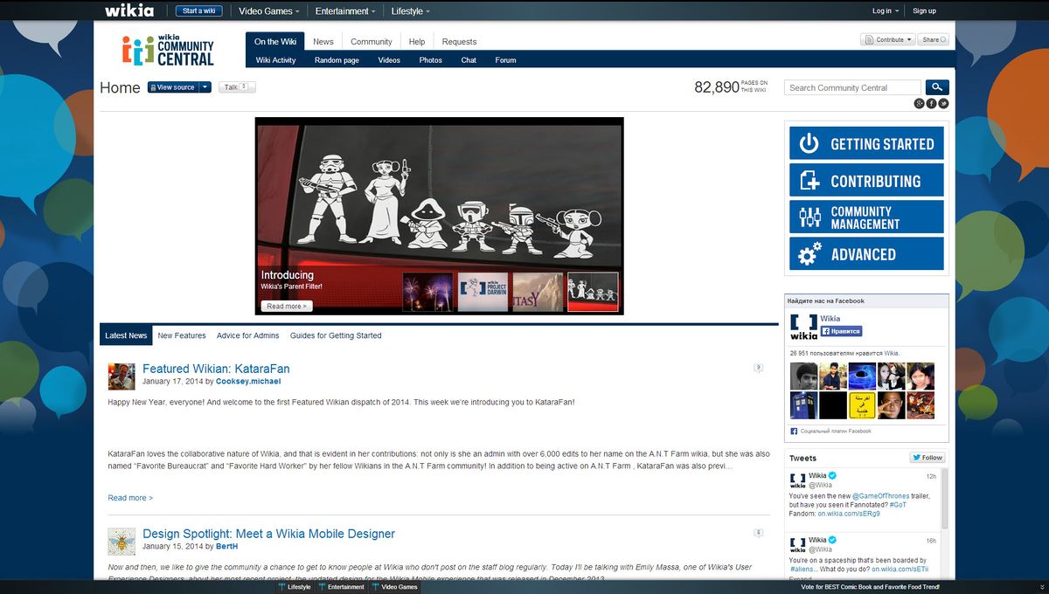Select the Star Wars decal slider thumbnail
The height and width of the screenshot is (594, 1049).
coord(593,293)
